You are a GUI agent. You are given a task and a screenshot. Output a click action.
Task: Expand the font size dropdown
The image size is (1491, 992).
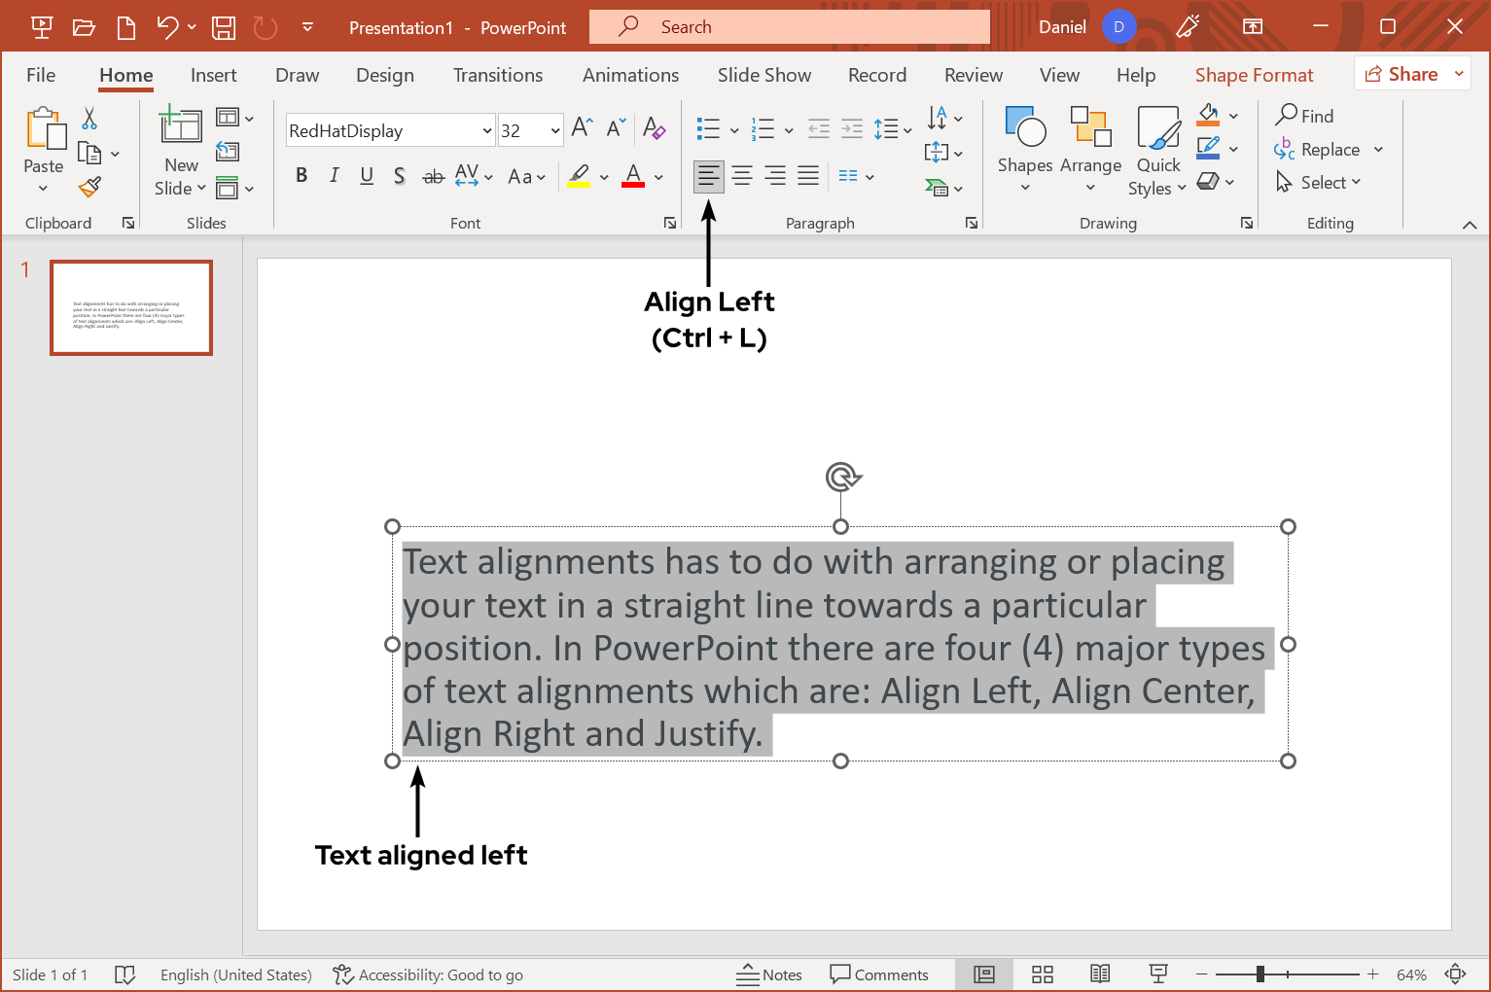pos(555,131)
